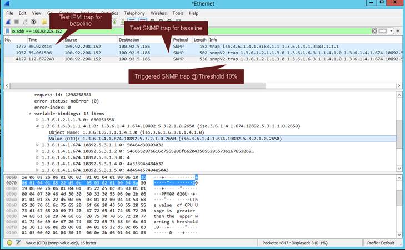Click ASCII text 'e value of CPU U'

176,205
